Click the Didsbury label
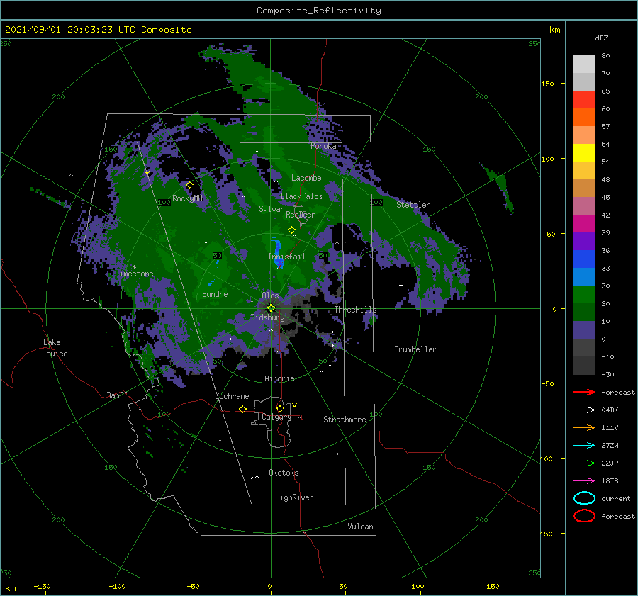The height and width of the screenshot is (596, 638). [x=267, y=317]
